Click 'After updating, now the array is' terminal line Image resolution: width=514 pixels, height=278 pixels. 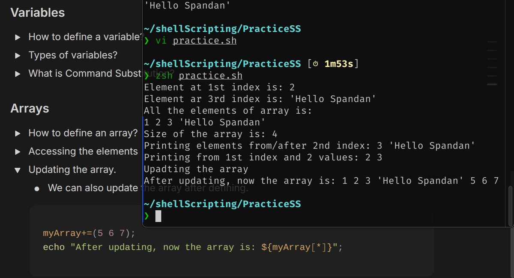click(x=321, y=181)
